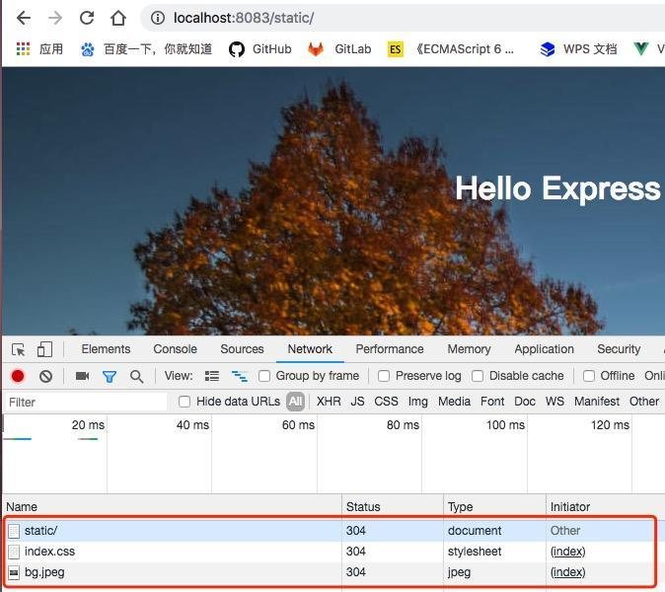This screenshot has height=592, width=665.
Task: Filter requests by Media
Action: coord(454,402)
